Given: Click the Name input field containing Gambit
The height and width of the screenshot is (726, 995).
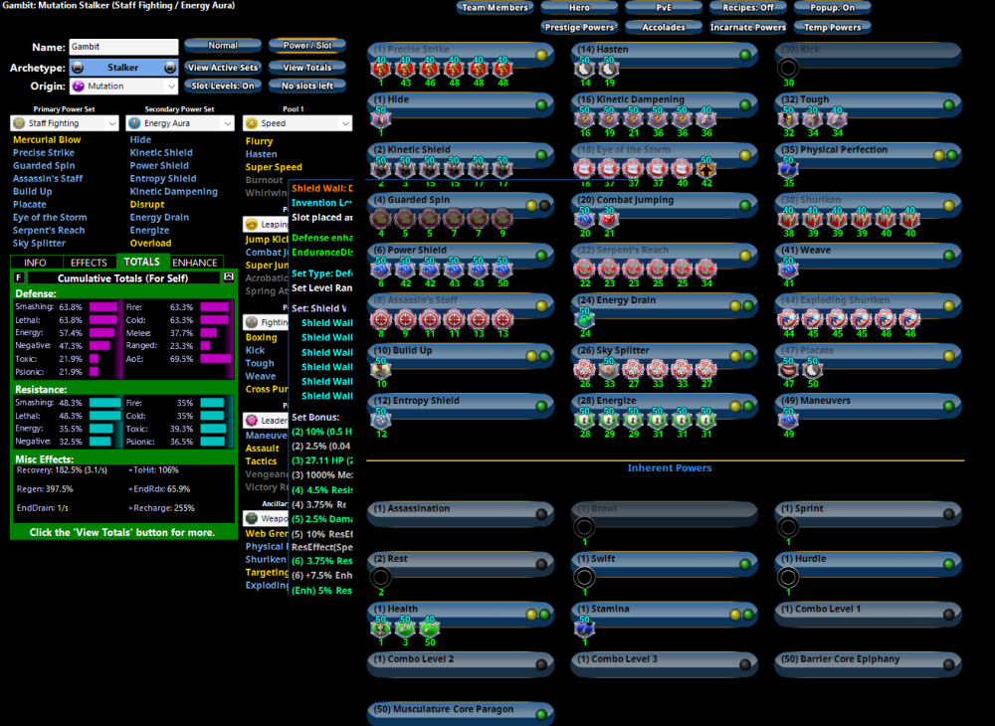Looking at the screenshot, I should click(123, 47).
